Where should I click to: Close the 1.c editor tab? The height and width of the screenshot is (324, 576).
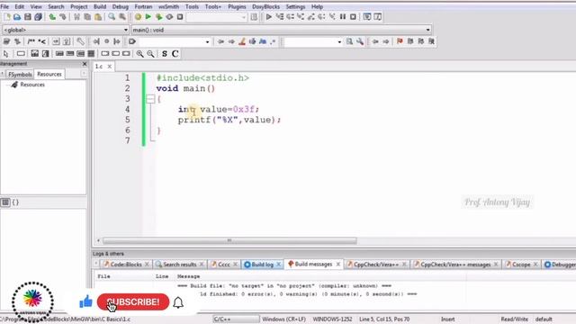point(110,67)
